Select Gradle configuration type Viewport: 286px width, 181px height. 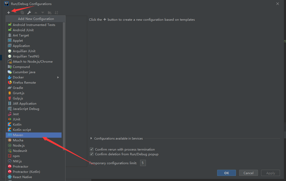pyautogui.click(x=34, y=88)
